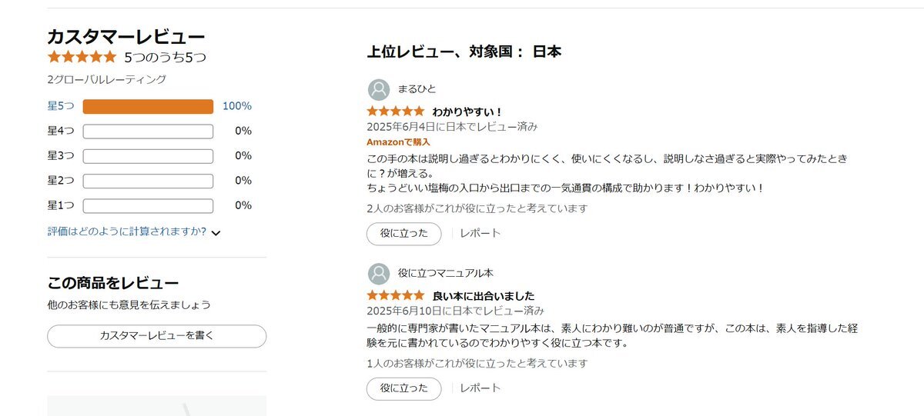Report the 良い本に出合いました review

coord(480,389)
